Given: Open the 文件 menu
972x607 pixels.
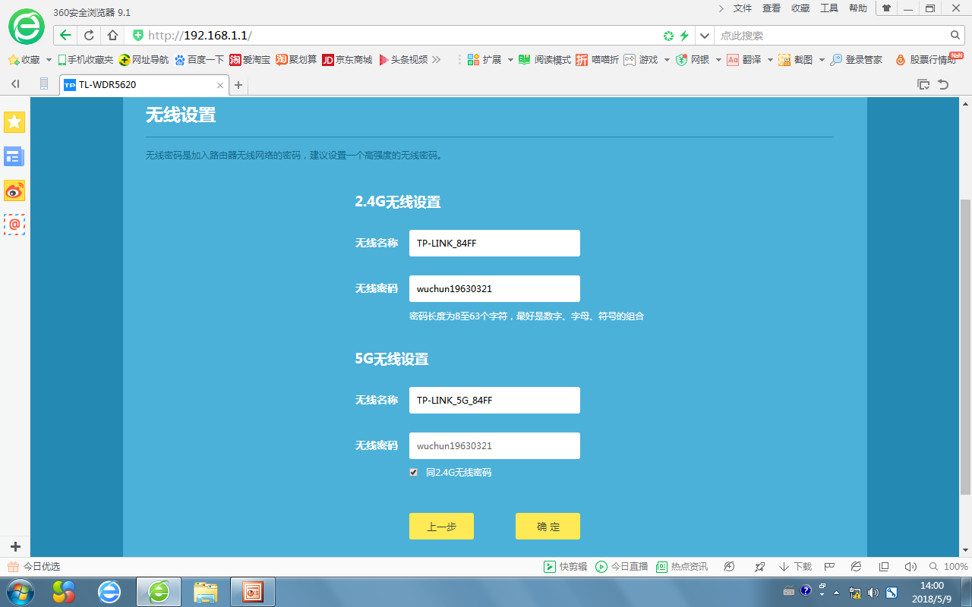Looking at the screenshot, I should [742, 8].
